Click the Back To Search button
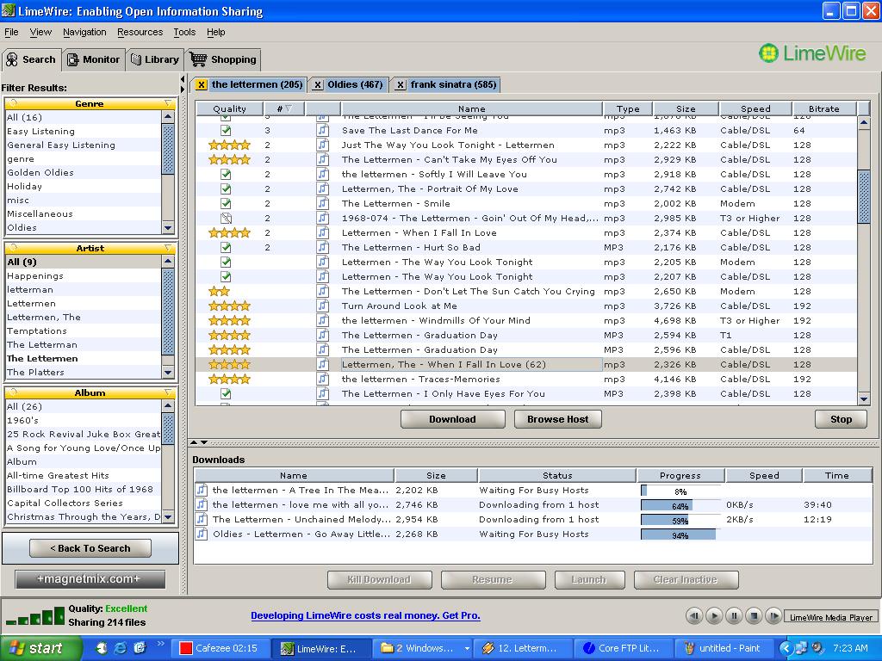The width and height of the screenshot is (882, 661). click(x=90, y=548)
